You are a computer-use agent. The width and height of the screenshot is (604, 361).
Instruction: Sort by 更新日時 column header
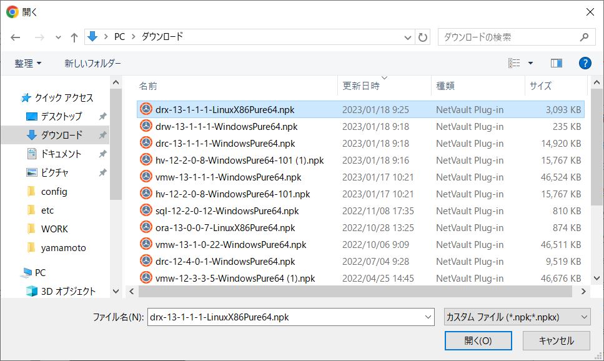point(361,86)
